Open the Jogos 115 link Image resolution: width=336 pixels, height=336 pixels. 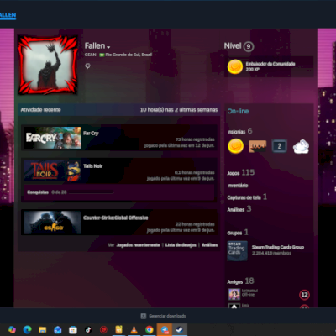pyautogui.click(x=241, y=172)
